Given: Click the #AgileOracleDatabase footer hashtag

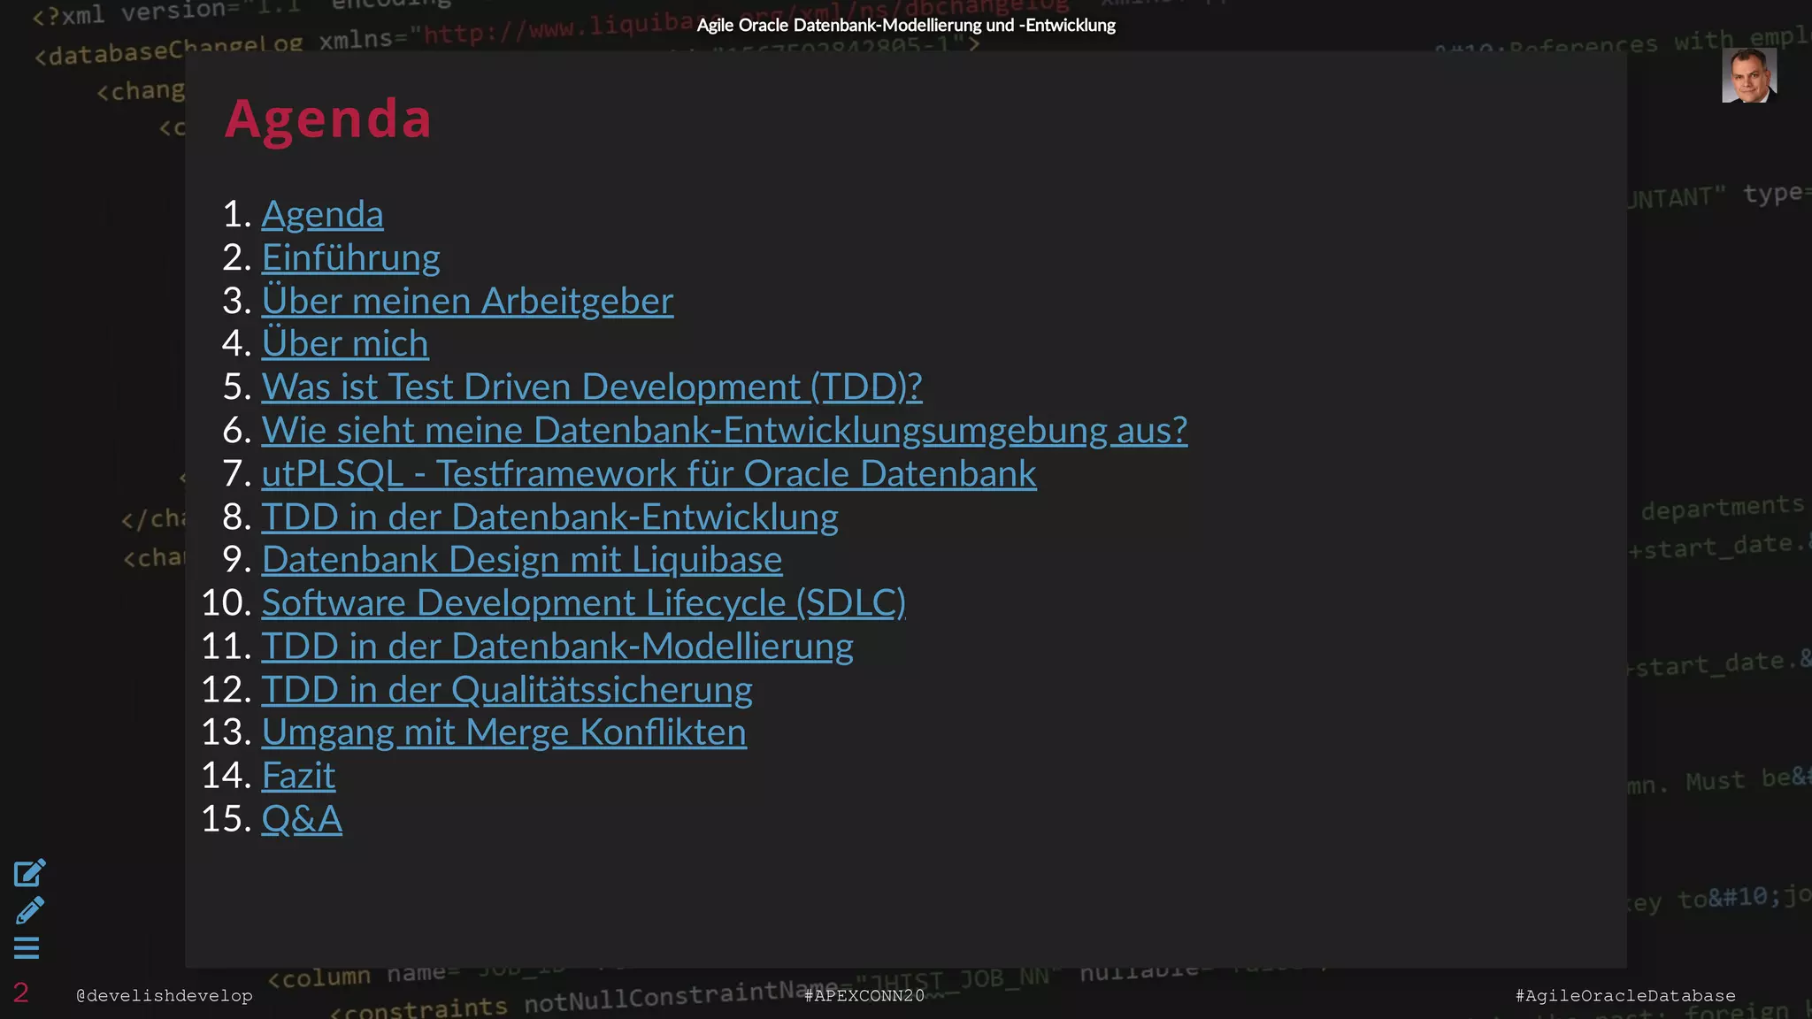Looking at the screenshot, I should (x=1625, y=995).
